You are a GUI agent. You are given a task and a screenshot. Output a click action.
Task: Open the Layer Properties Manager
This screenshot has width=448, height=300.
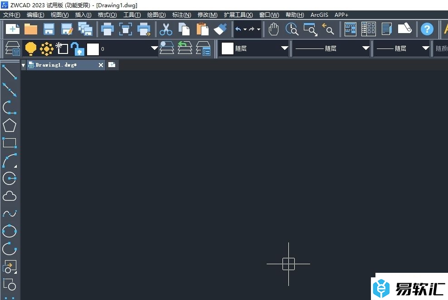(13, 48)
